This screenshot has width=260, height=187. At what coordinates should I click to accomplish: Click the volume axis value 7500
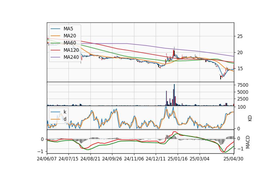click(x=243, y=85)
